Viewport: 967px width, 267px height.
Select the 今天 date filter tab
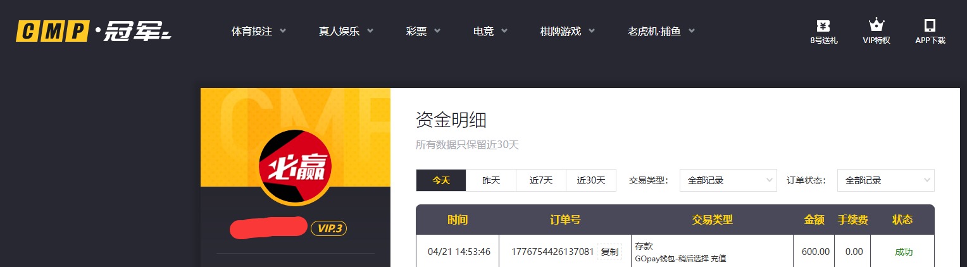click(x=441, y=180)
